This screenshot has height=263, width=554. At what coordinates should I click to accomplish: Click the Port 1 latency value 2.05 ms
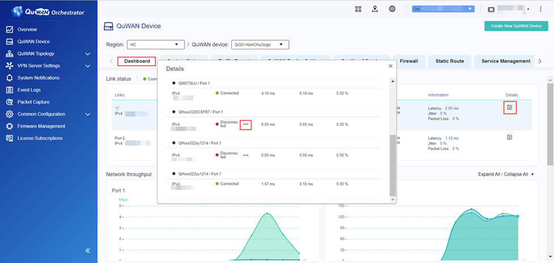pyautogui.click(x=452, y=108)
